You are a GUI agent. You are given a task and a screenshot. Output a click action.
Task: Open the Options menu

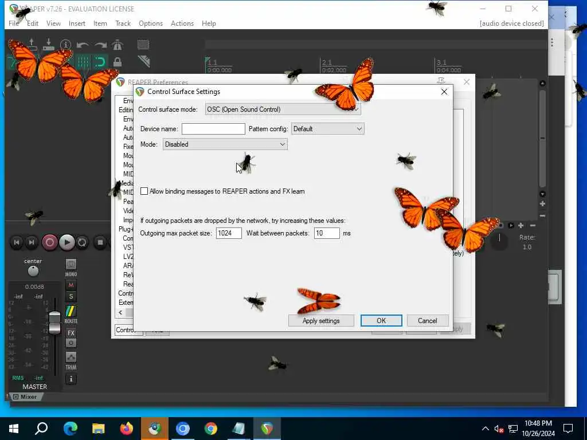[151, 23]
